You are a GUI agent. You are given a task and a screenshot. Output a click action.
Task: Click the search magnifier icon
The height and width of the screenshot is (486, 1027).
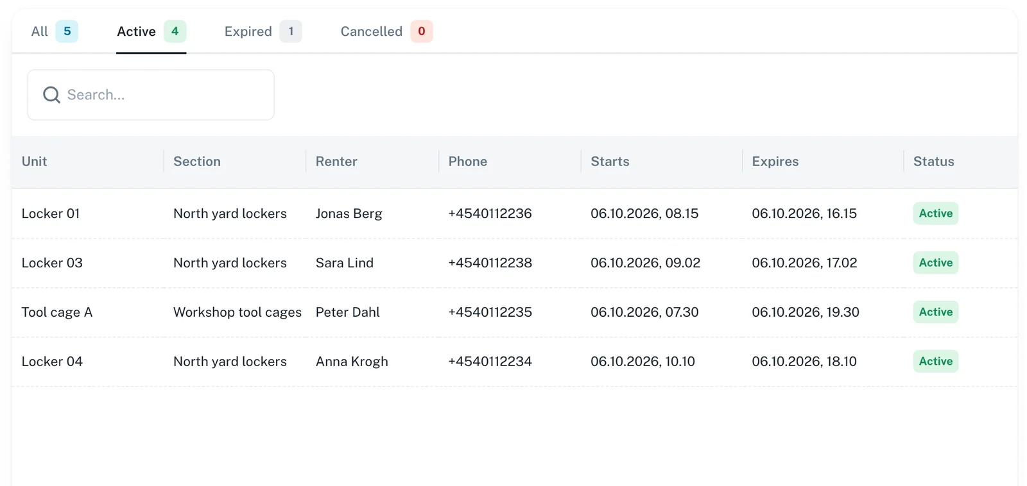(x=51, y=95)
